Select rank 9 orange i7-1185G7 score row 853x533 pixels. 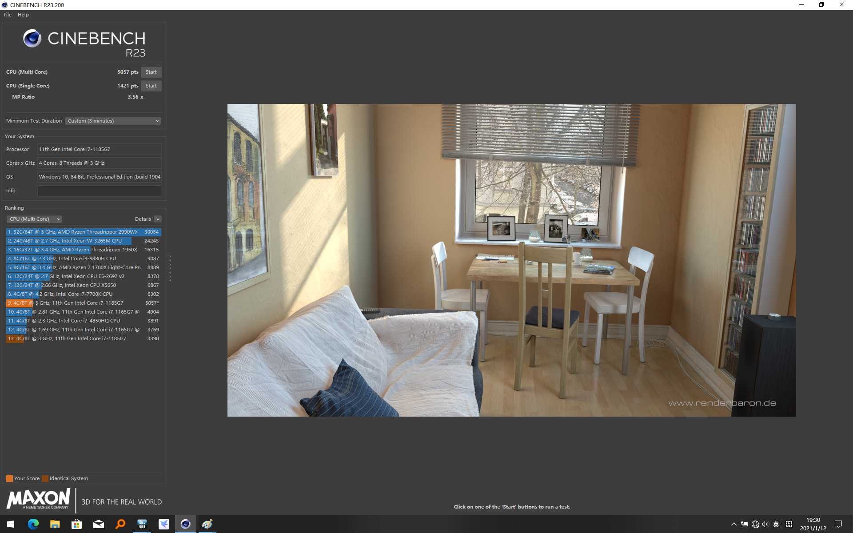[x=84, y=303]
